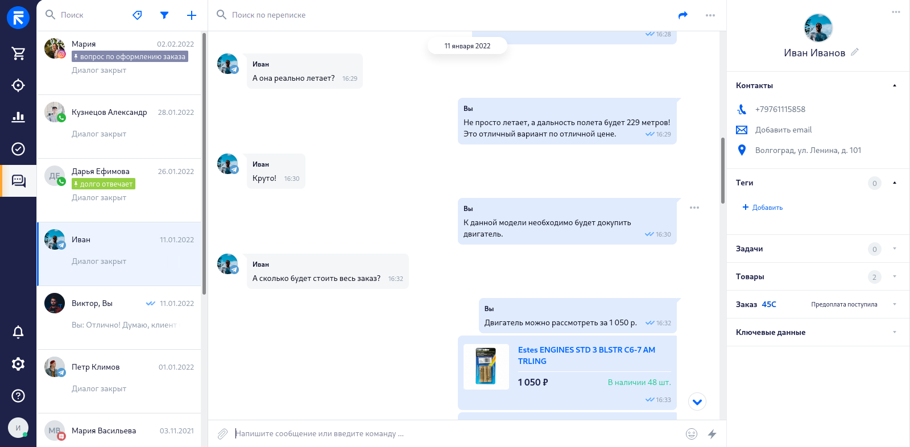Open notifications via bell icon
Screen dimensions: 910x447
click(x=18, y=332)
